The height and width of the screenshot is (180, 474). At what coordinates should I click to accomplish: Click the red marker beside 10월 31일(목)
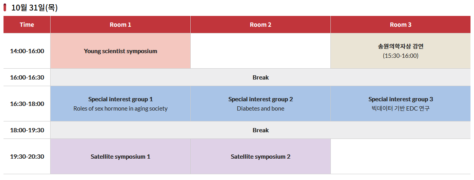click(x=5, y=8)
